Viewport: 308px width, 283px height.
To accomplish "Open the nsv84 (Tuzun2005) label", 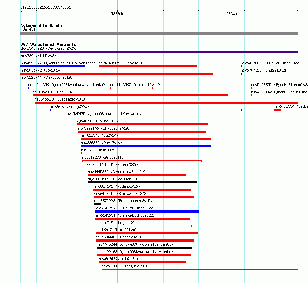I will (x=99, y=150).
